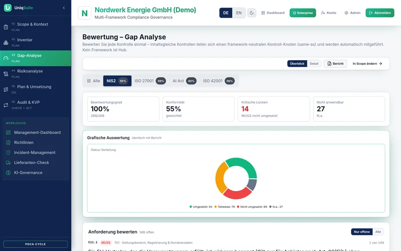Click the Incident-Management shield icon
Screen dimensions: 401x251
pos(9,153)
